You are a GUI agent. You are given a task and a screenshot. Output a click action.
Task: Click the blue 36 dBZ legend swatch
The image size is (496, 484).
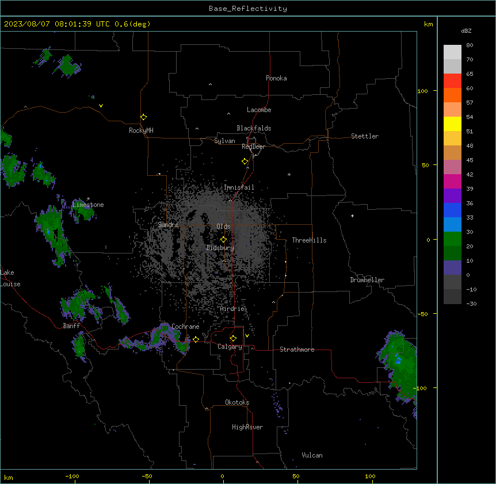[452, 210]
